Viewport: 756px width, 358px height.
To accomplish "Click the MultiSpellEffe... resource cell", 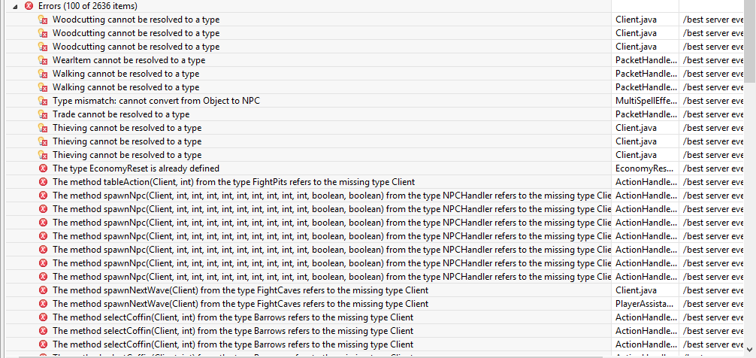I will click(646, 101).
